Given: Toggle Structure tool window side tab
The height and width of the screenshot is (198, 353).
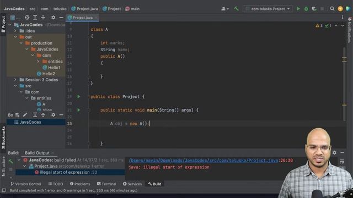Looking at the screenshot, I should [x=3, y=166].
